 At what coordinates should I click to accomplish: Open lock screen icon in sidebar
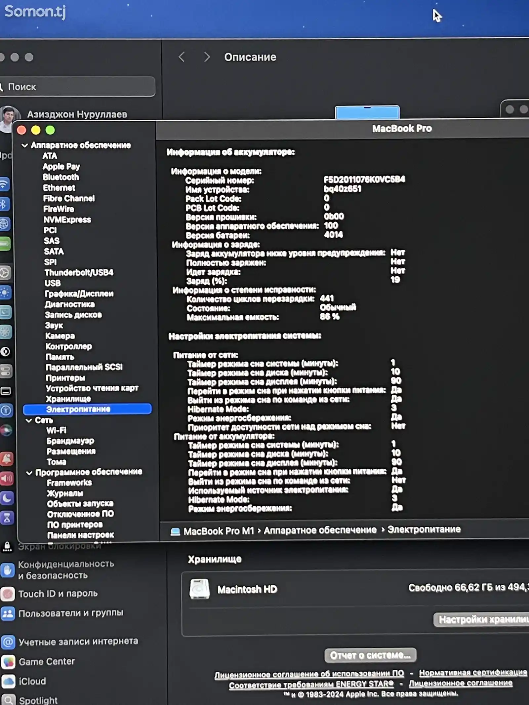point(7,547)
